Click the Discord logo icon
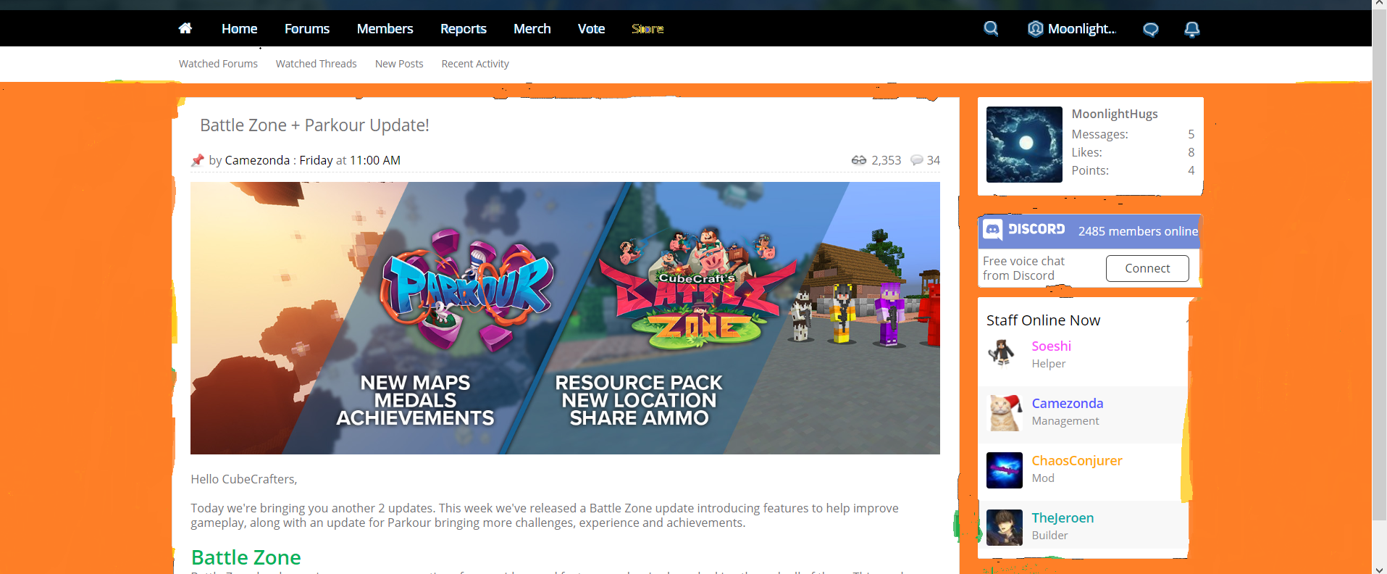This screenshot has width=1387, height=574. 992,230
